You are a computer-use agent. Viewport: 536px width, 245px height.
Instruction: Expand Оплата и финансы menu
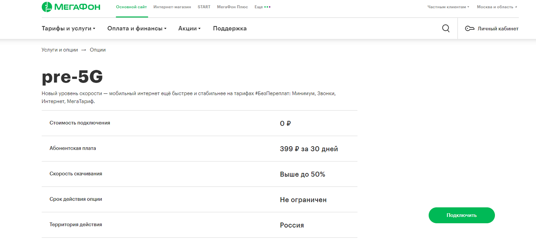(137, 29)
